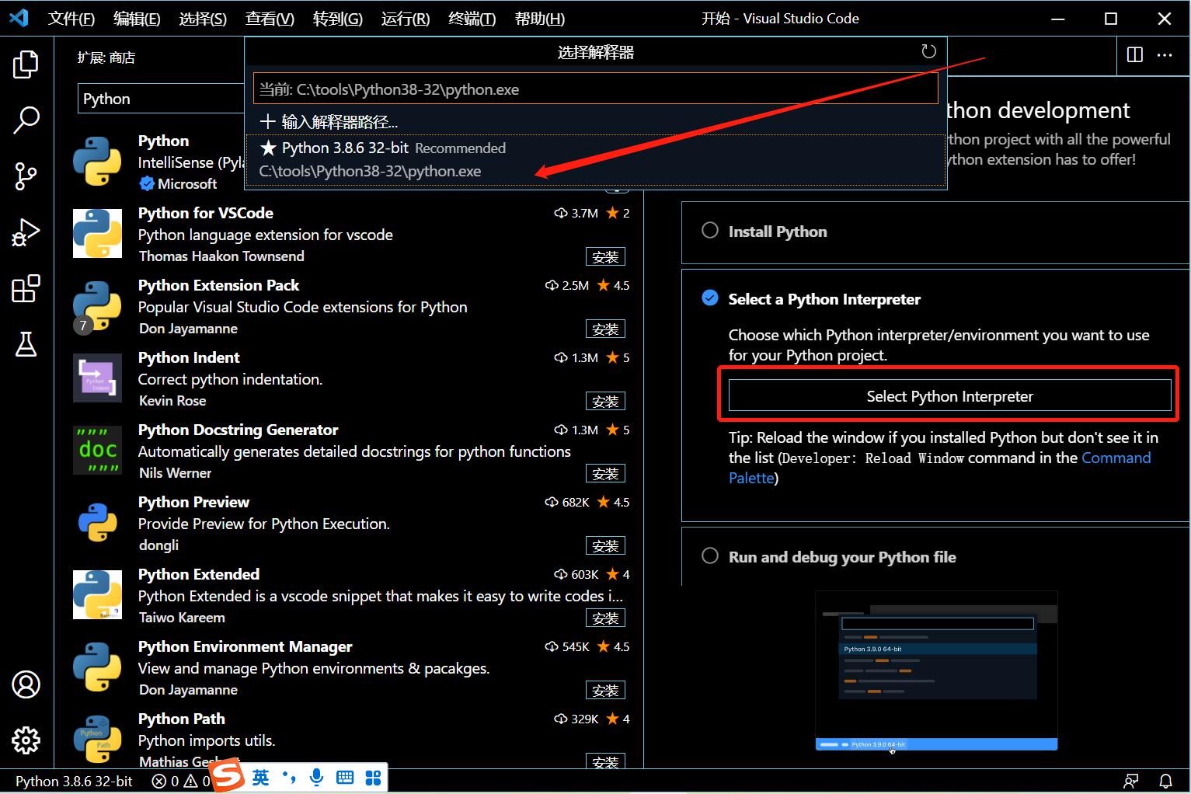This screenshot has width=1191, height=794.
Task: Click the walkthrough interpreter preview thumbnail
Action: click(936, 670)
